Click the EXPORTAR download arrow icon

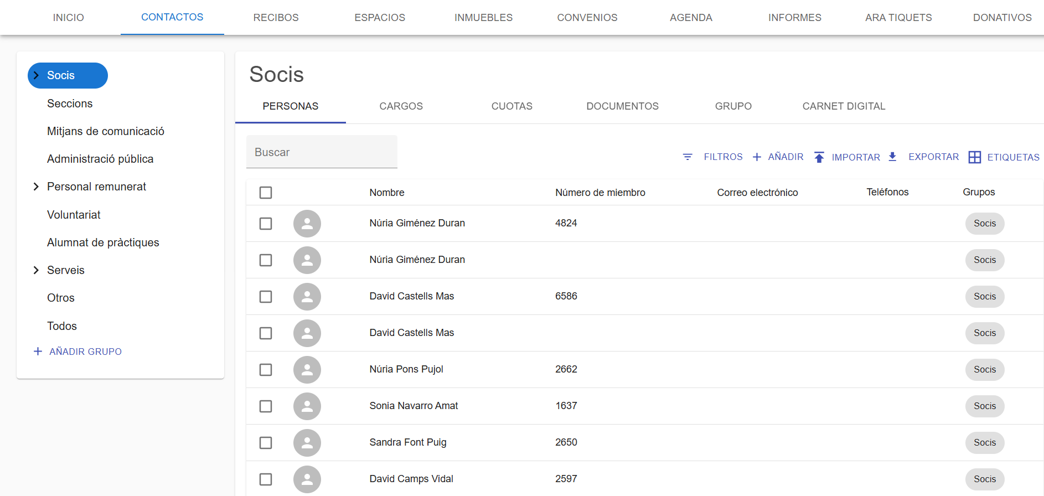(x=892, y=157)
